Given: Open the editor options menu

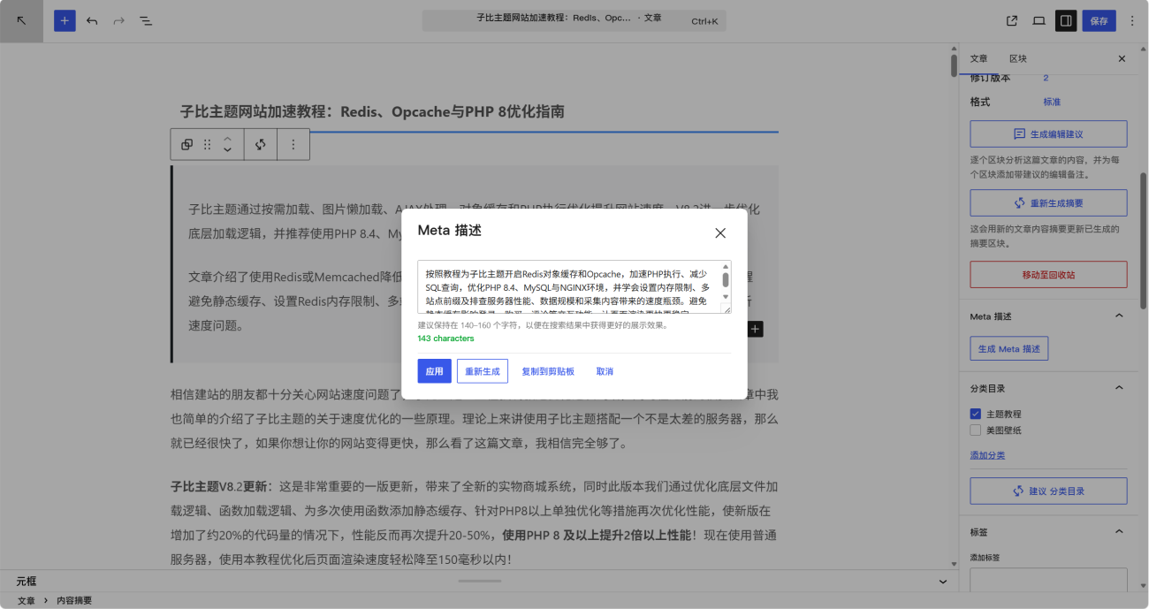Looking at the screenshot, I should pos(1132,21).
